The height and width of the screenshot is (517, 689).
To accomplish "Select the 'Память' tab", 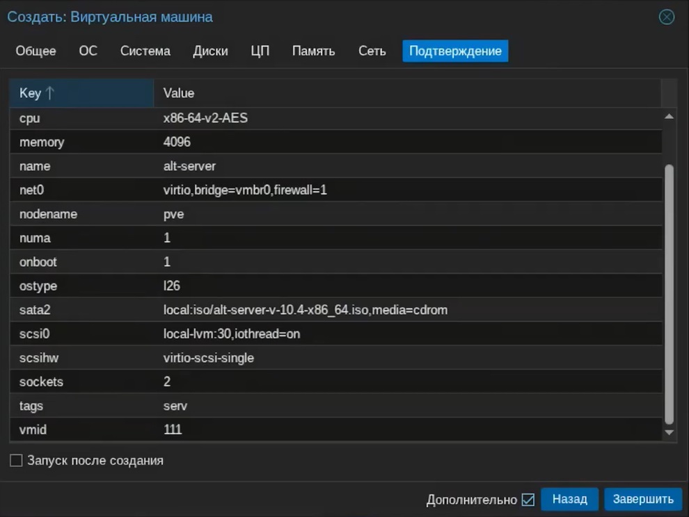I will (313, 51).
